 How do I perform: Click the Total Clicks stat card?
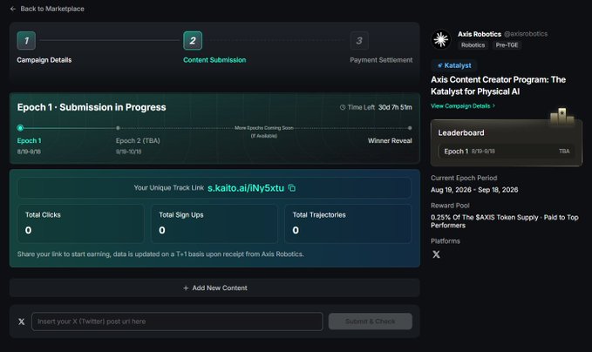[81, 224]
